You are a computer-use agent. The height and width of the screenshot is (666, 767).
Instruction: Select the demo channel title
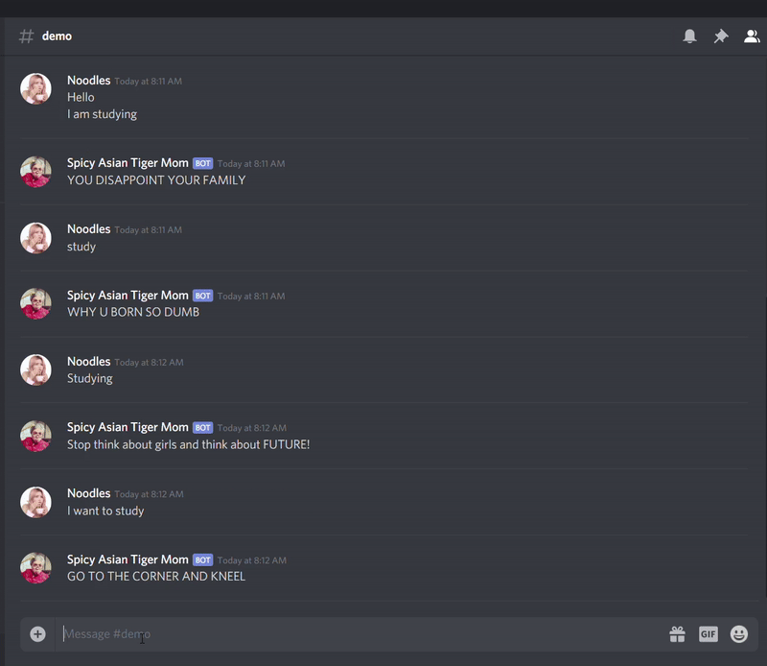click(57, 36)
